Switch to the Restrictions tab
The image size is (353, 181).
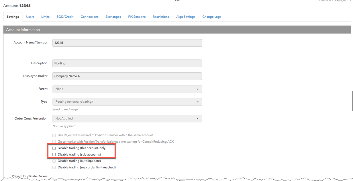pyautogui.click(x=161, y=17)
